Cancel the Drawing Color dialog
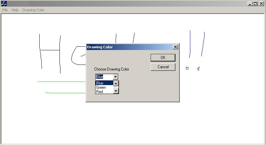Viewport: 266px width, 145px height. click(x=163, y=67)
